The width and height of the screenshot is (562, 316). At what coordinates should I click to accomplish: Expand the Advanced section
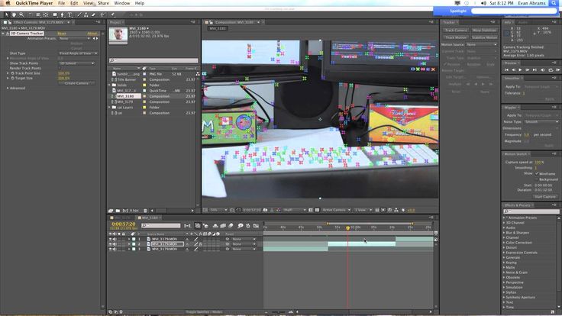8,88
